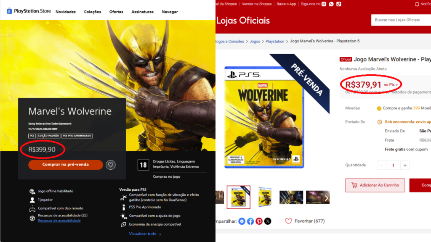
Task: Click Vender na Shopee top link
Action: pyautogui.click(x=257, y=4)
